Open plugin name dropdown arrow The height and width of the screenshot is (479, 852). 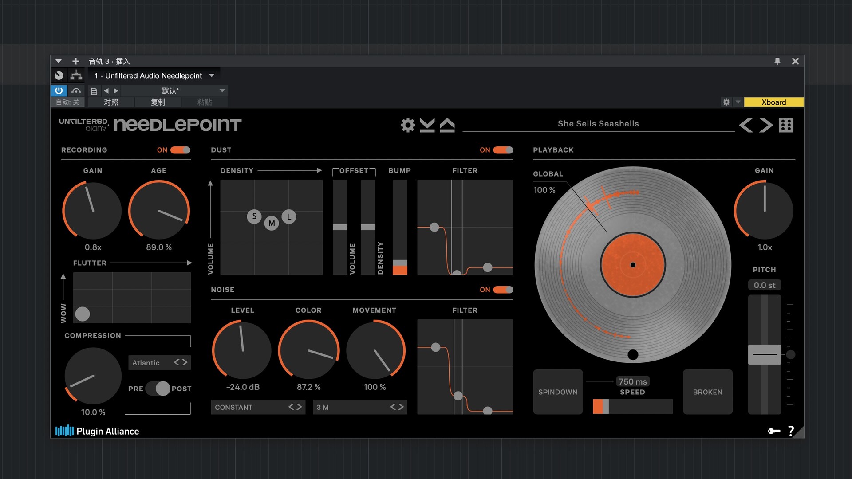212,75
